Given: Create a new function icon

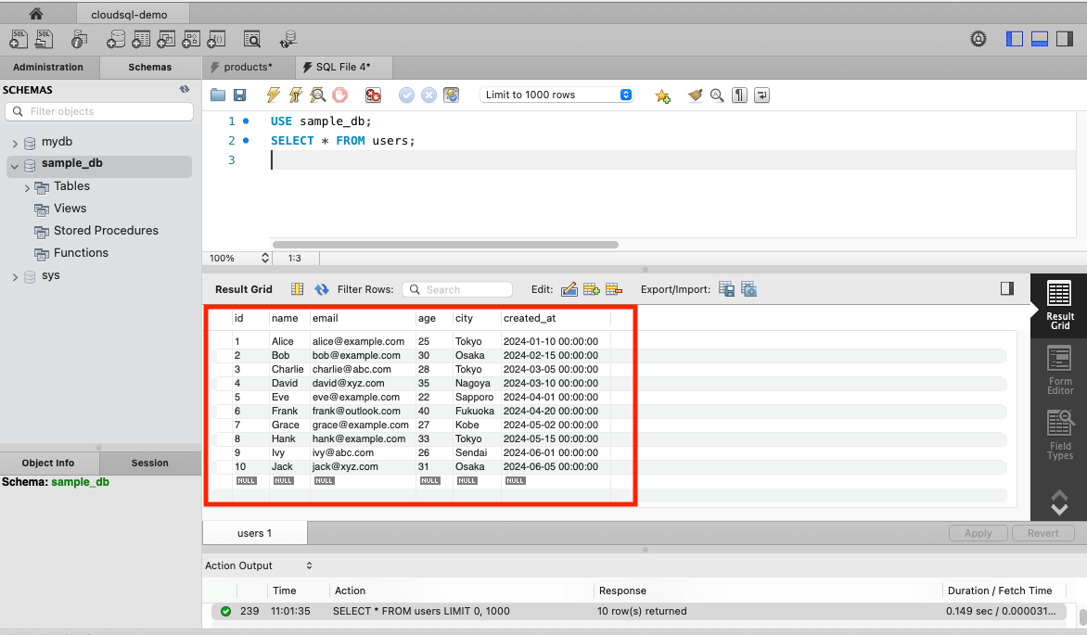Looking at the screenshot, I should pyautogui.click(x=216, y=40).
